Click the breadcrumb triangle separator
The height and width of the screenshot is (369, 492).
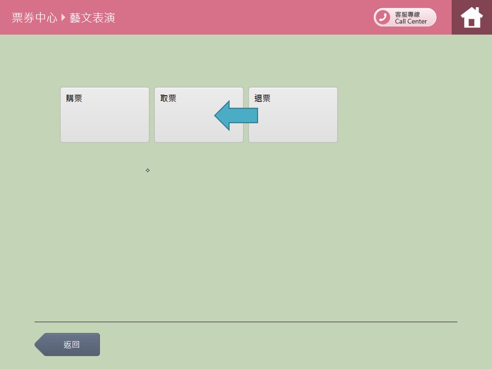63,17
